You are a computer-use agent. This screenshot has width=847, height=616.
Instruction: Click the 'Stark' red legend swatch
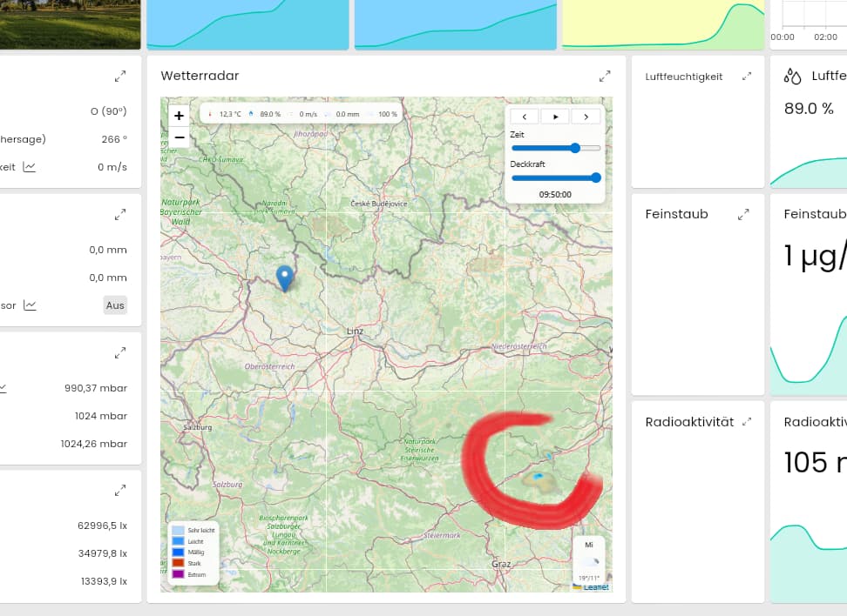point(178,564)
